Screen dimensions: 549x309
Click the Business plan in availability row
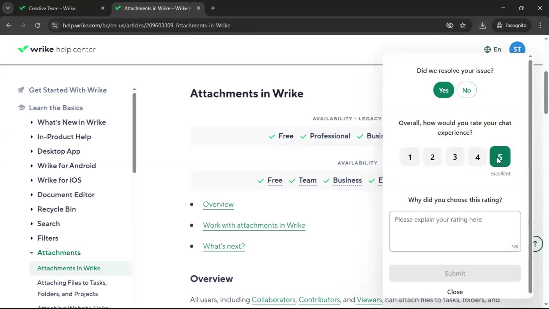[347, 180]
